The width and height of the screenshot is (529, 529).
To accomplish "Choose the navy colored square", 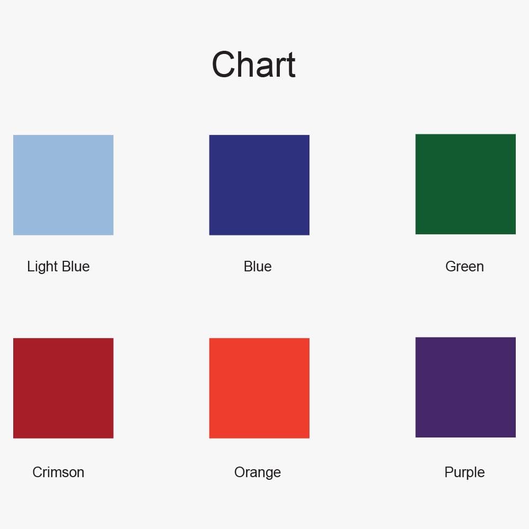I will [259, 185].
